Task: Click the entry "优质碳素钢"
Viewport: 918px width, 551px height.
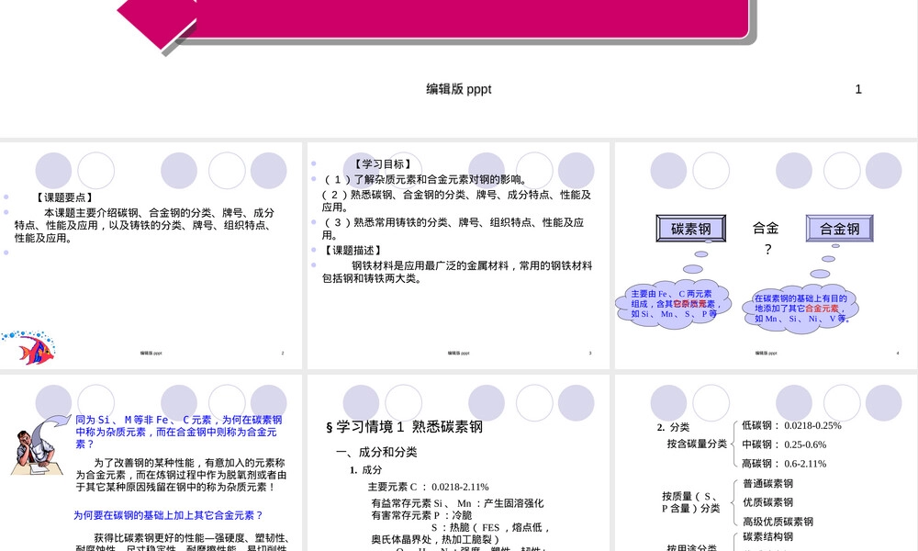Action: (767, 502)
